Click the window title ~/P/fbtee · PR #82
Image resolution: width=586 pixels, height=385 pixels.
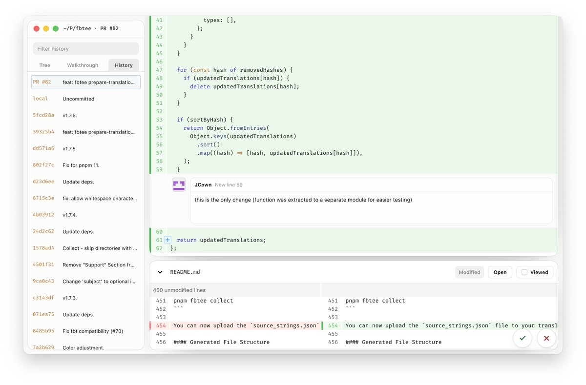click(91, 28)
